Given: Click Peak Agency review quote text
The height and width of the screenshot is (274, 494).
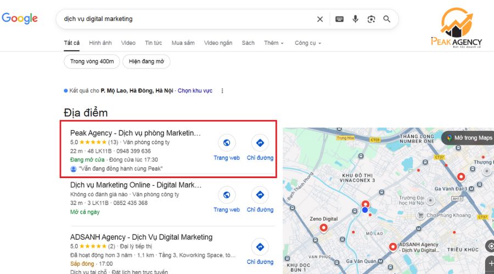Looking at the screenshot, I should click(x=121, y=169).
